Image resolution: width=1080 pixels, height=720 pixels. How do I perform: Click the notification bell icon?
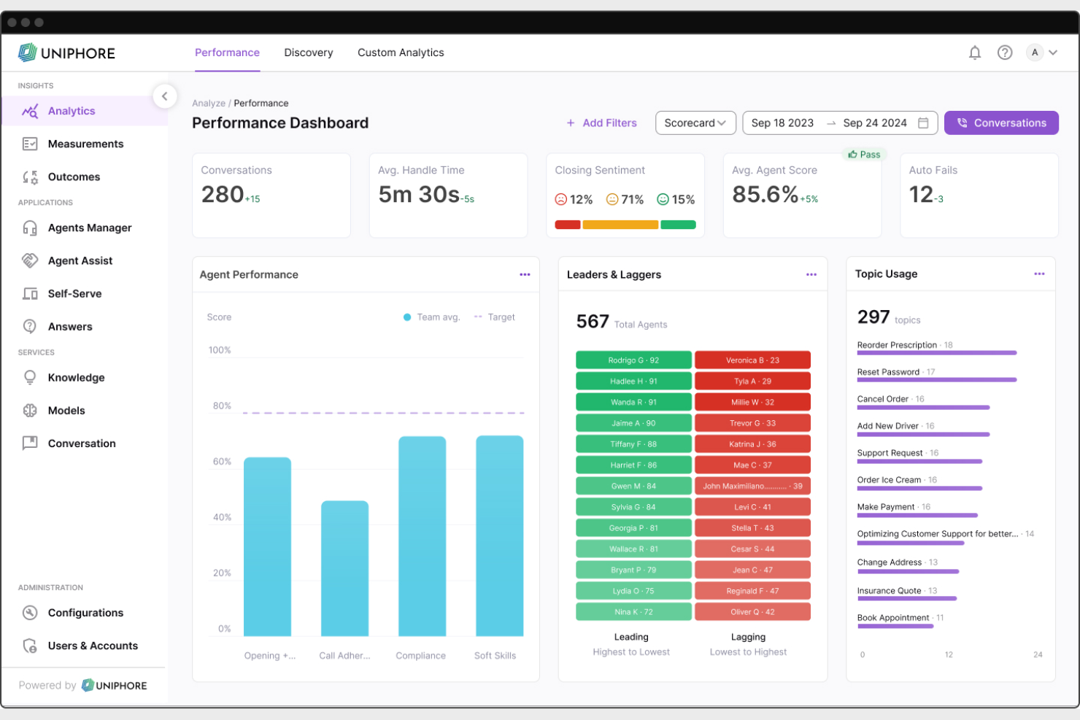click(975, 53)
